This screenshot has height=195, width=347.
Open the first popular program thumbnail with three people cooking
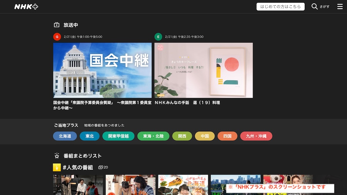(78, 185)
